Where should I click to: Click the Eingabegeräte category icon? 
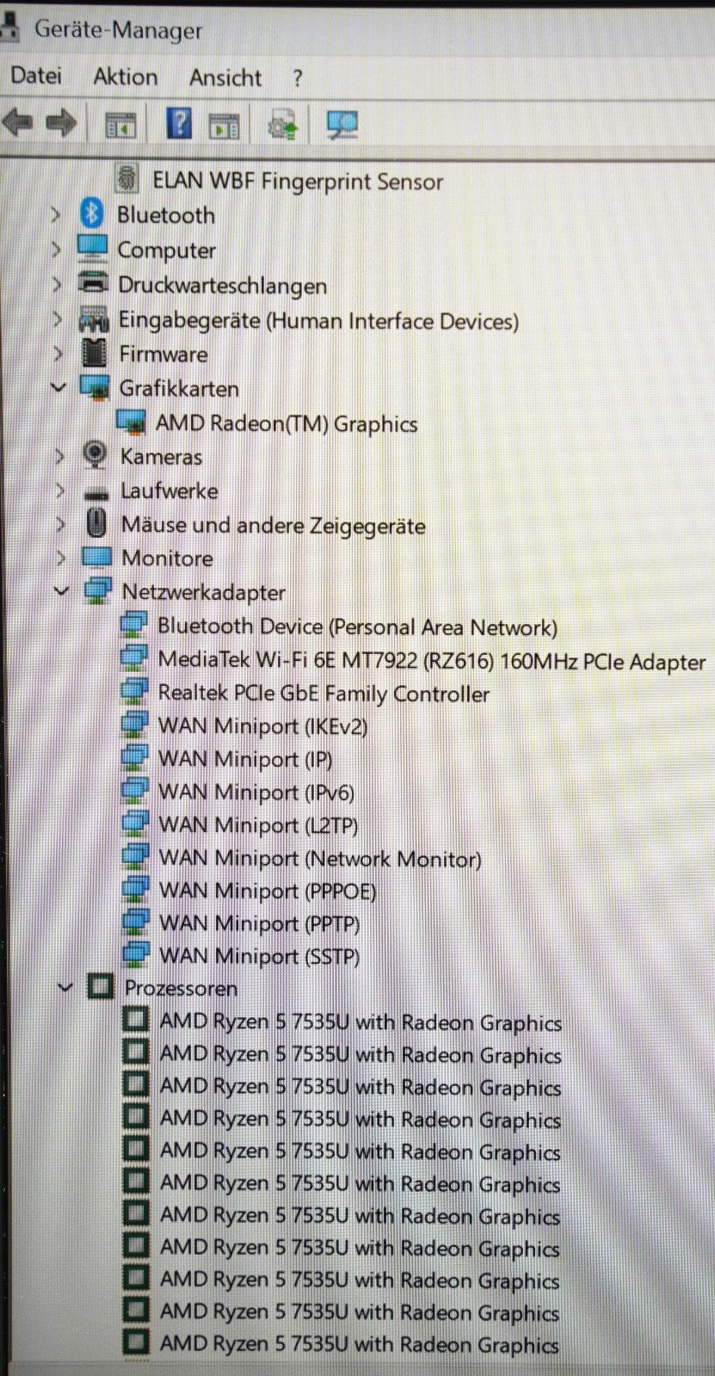(94, 318)
